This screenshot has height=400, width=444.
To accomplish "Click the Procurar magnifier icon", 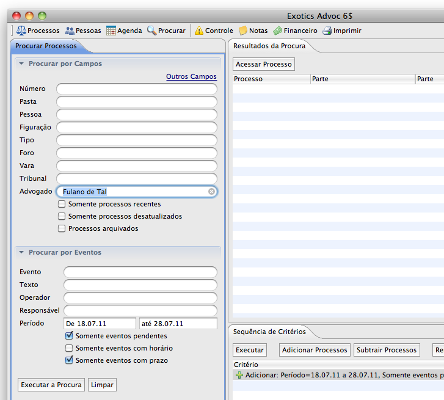I will [x=151, y=31].
